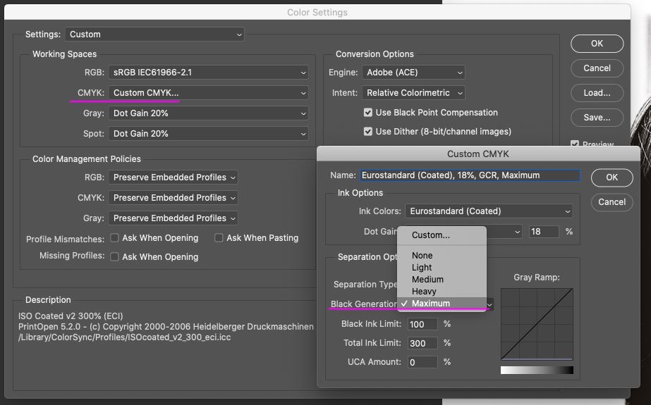Enable Profile Mismatches Ask When Opening

(115, 238)
